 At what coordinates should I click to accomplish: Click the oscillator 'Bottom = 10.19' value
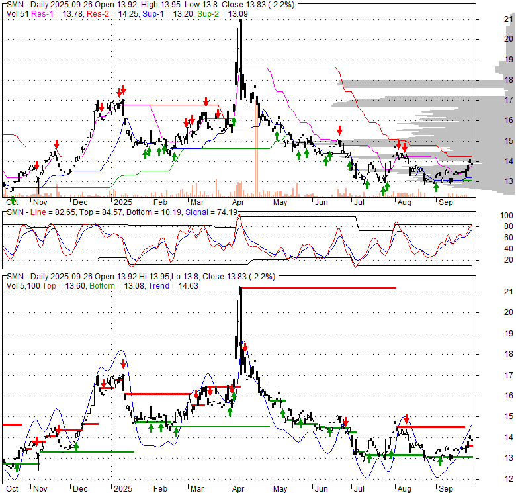click(x=153, y=212)
